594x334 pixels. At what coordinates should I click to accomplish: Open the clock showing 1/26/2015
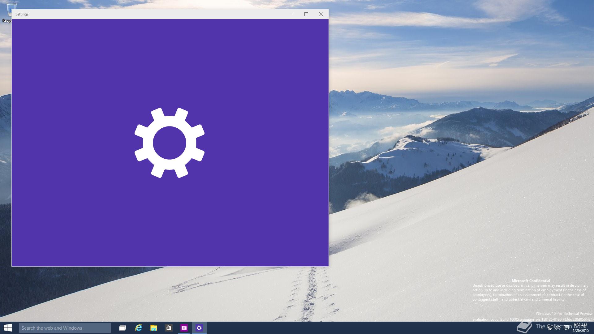[x=581, y=328]
